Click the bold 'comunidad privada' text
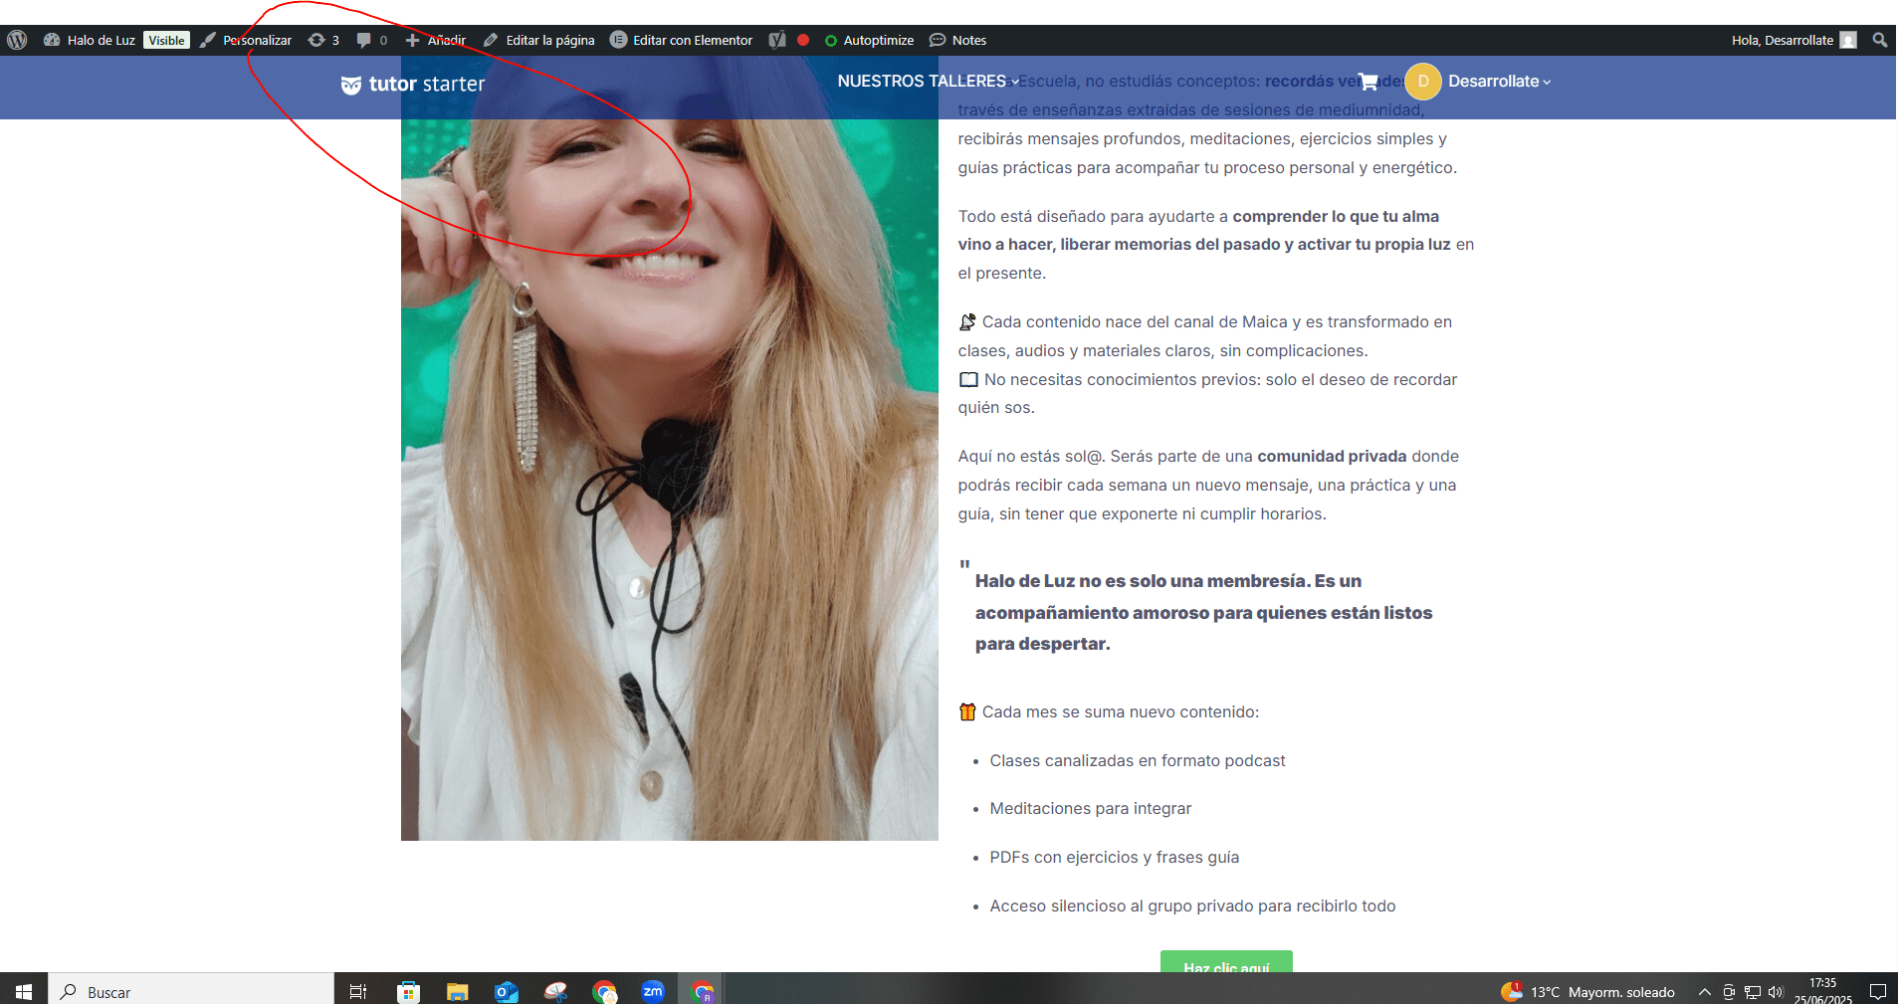This screenshot has width=1898, height=1004. click(1332, 456)
